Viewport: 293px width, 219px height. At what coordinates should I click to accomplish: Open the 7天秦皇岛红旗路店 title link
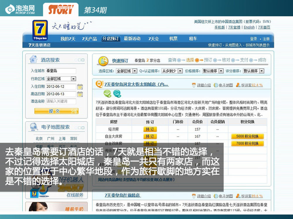click(x=122, y=195)
